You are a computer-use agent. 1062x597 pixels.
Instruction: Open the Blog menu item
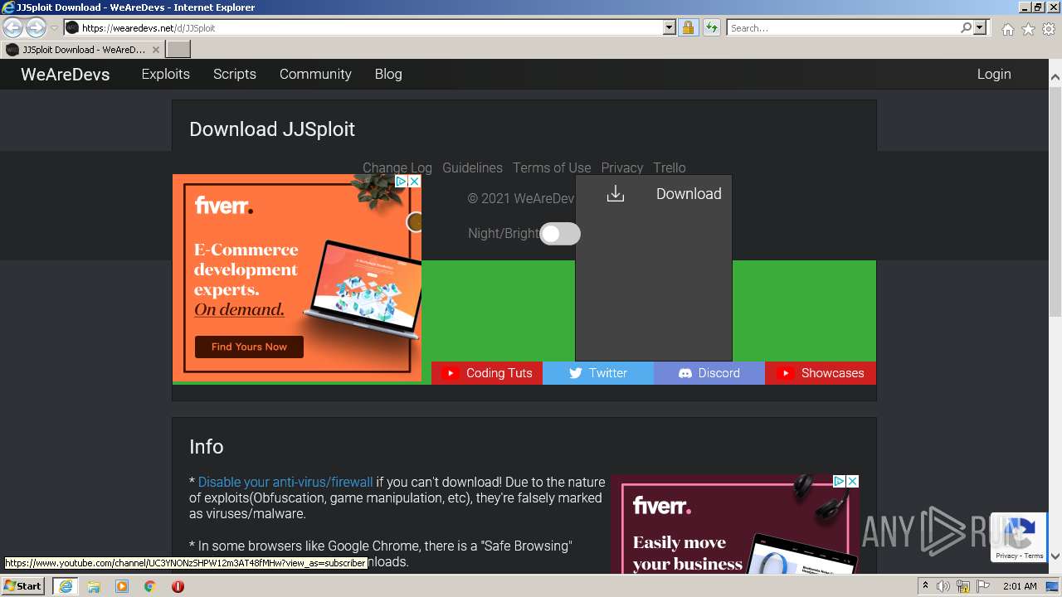pos(388,74)
